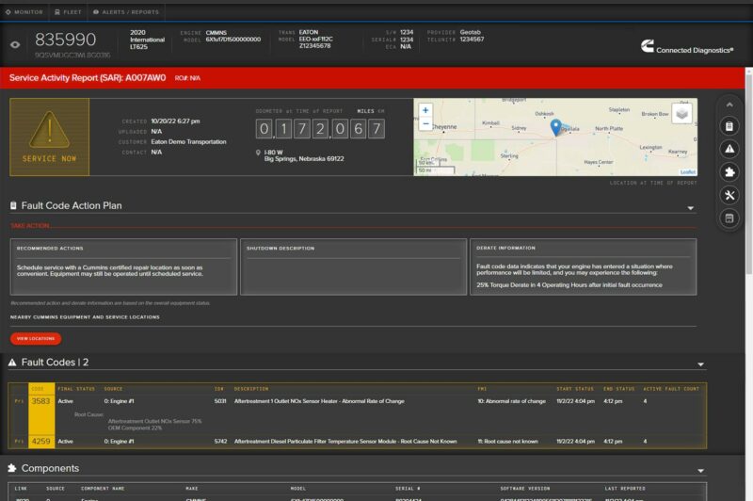Open components via puzzle piece icon
The image size is (753, 501).
pos(729,172)
